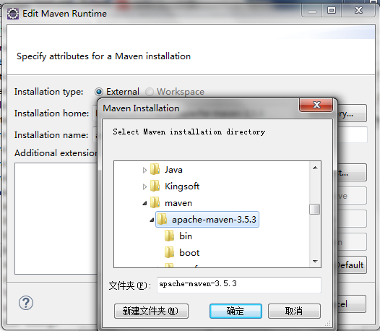Click the boot folder icon
The height and width of the screenshot is (331, 380).
[x=169, y=252]
